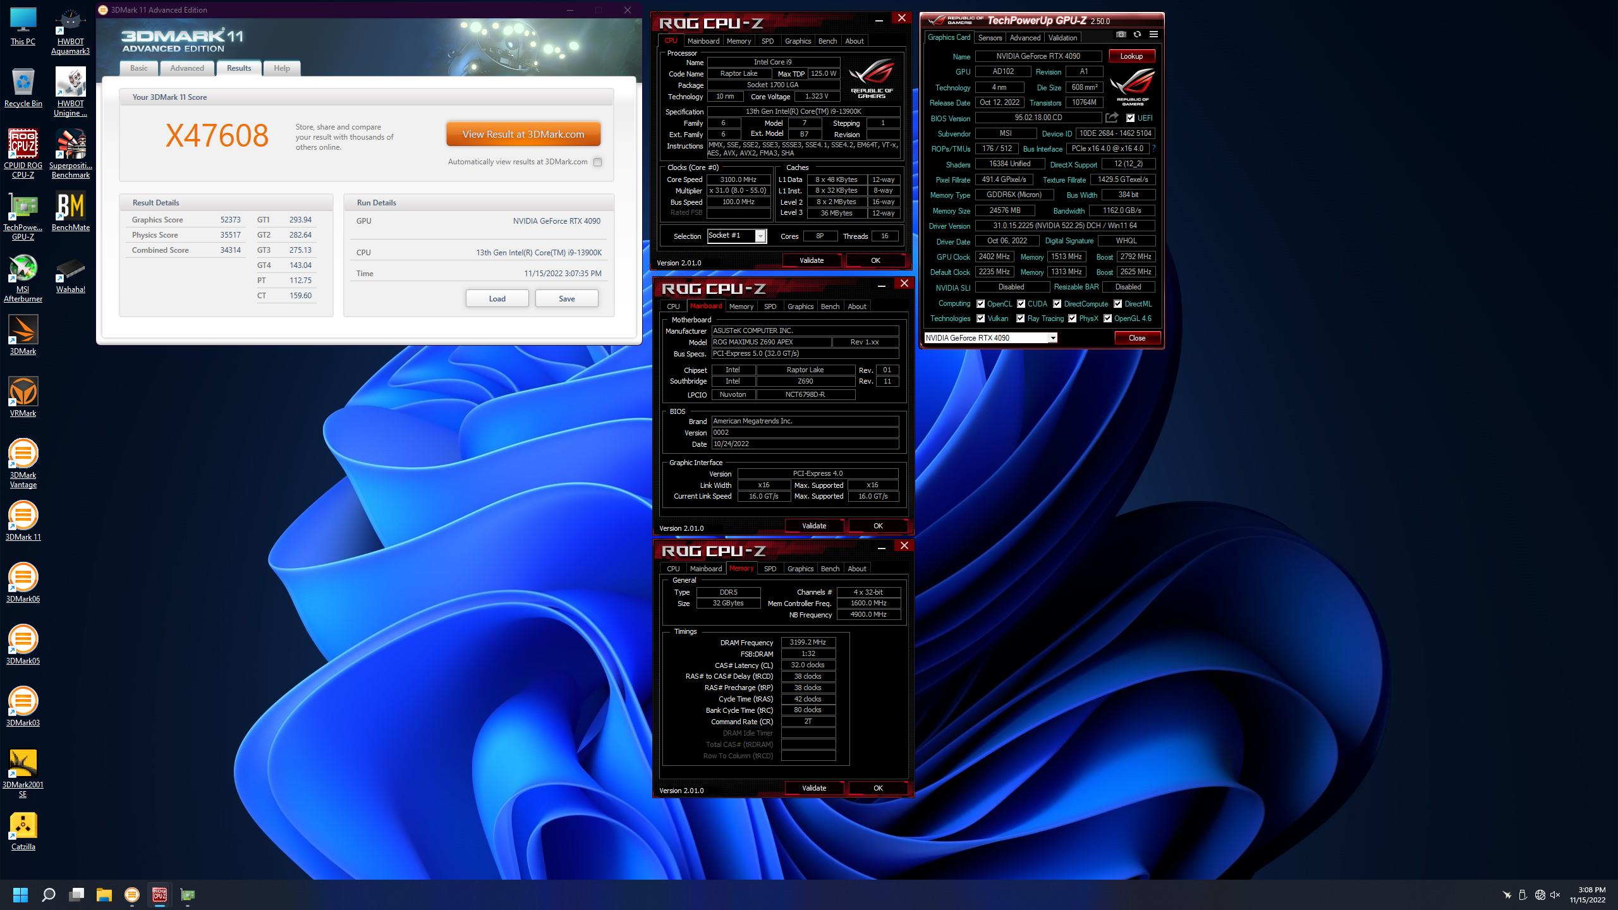Open MSI Afterburner desktop shortcut
The height and width of the screenshot is (910, 1618).
point(23,278)
